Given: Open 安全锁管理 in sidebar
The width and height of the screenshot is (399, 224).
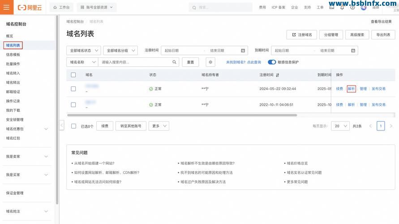Looking at the screenshot, I should coord(15,120).
